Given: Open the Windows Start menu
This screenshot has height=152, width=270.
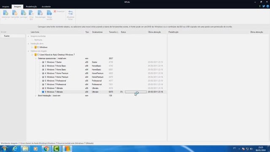Looking at the screenshot, I should point(4,149).
